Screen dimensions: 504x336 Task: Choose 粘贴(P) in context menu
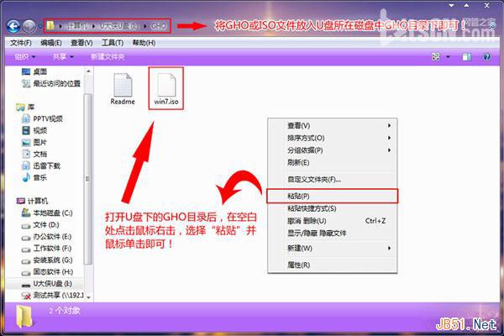[x=333, y=196]
